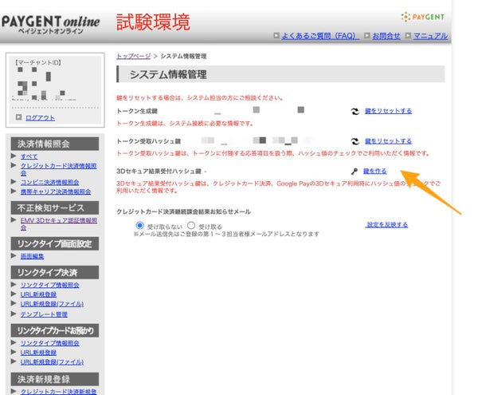
Task: Open コンビニ決済情報照会 in sidebar
Action: point(49,182)
